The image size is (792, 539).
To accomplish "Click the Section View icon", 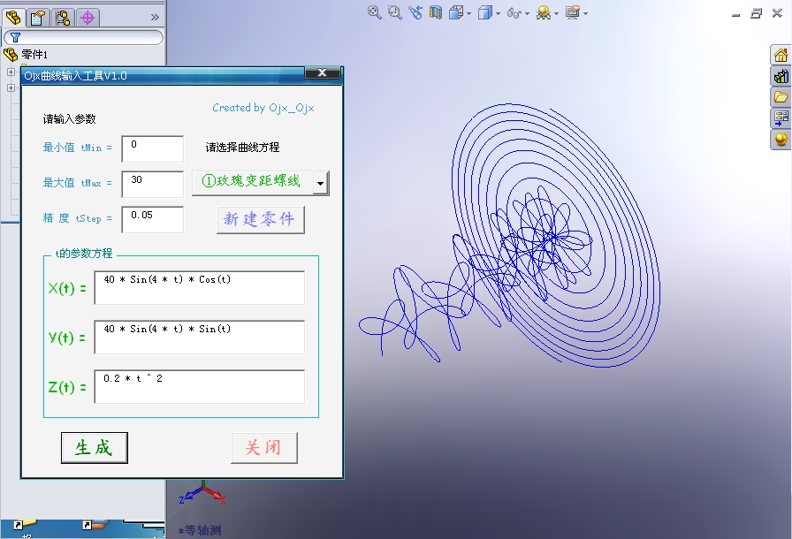I will (x=435, y=12).
